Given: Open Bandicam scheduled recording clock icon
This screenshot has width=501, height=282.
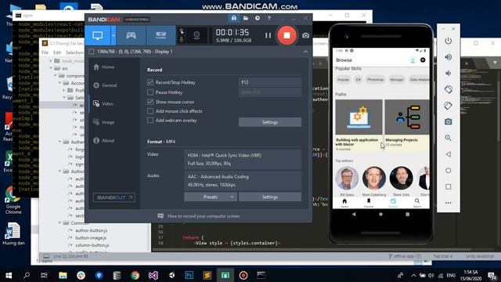Looking at the screenshot, I should 258,18.
